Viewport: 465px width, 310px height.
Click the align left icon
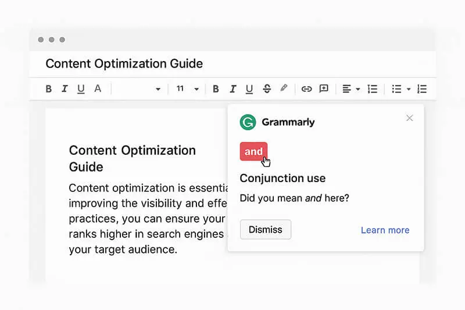tap(346, 89)
